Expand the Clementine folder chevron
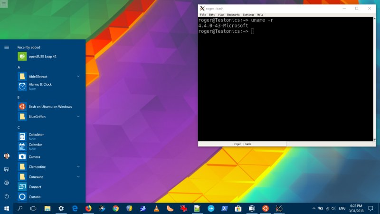The width and height of the screenshot is (380, 214). 78,167
